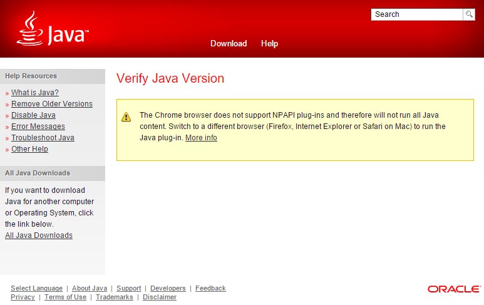
Task: Click the All Java Downloads sidebar header
Action: tap(53, 173)
